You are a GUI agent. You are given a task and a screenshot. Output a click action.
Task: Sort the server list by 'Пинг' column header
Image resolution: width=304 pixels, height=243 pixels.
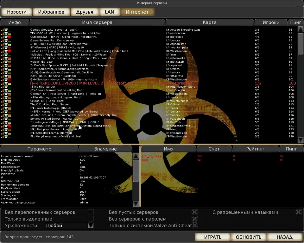295,22
